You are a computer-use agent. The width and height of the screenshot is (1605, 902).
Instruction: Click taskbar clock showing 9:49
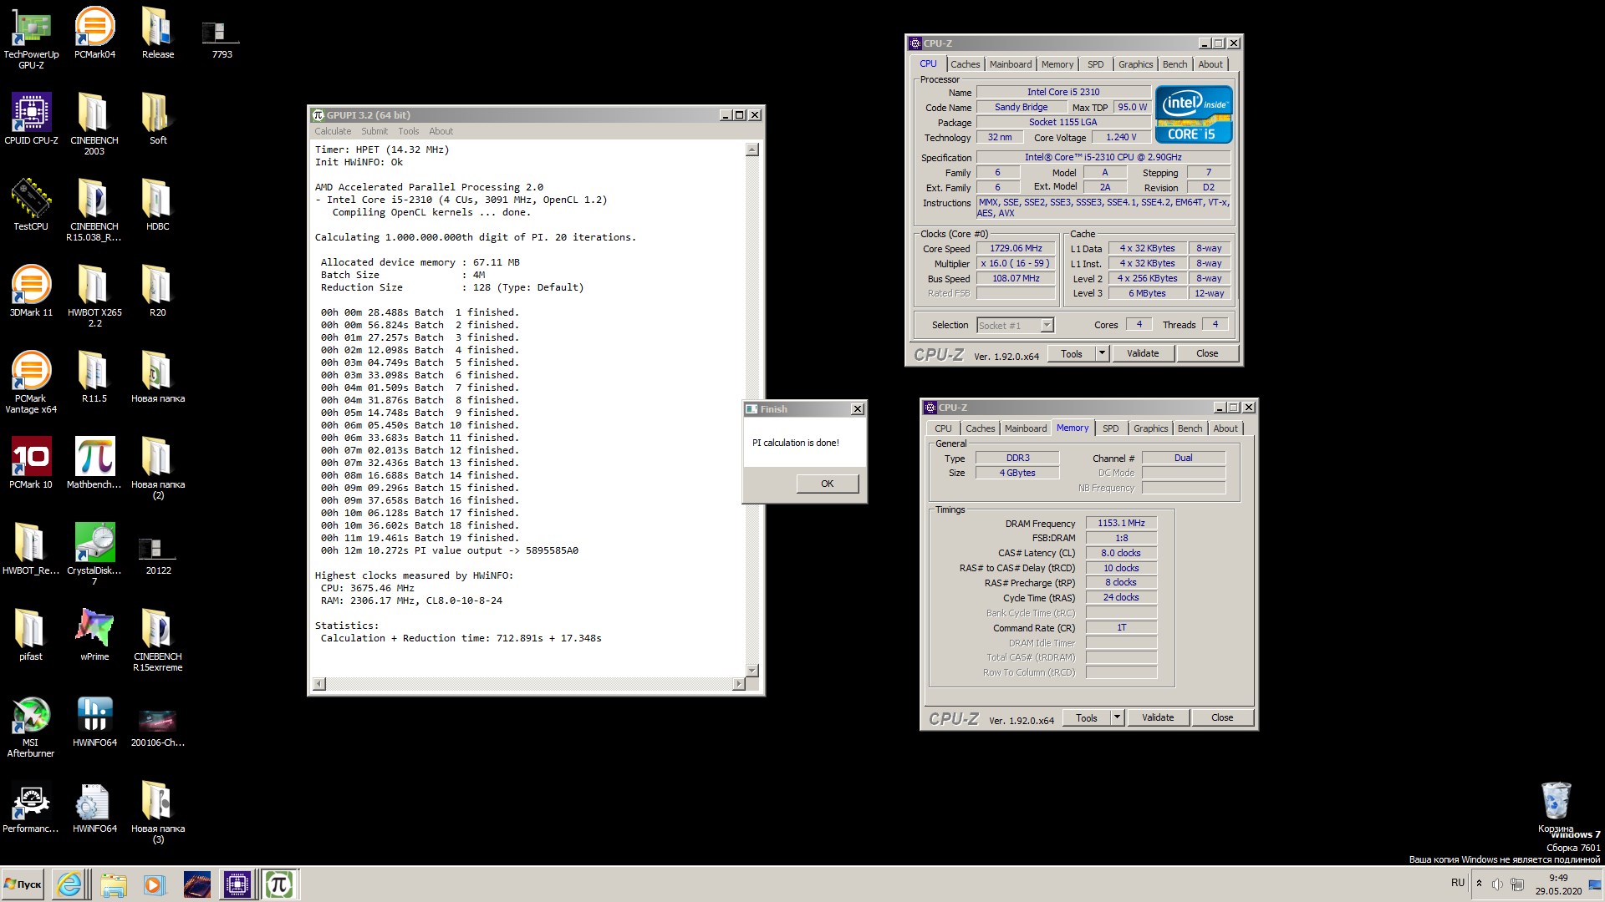1558,884
